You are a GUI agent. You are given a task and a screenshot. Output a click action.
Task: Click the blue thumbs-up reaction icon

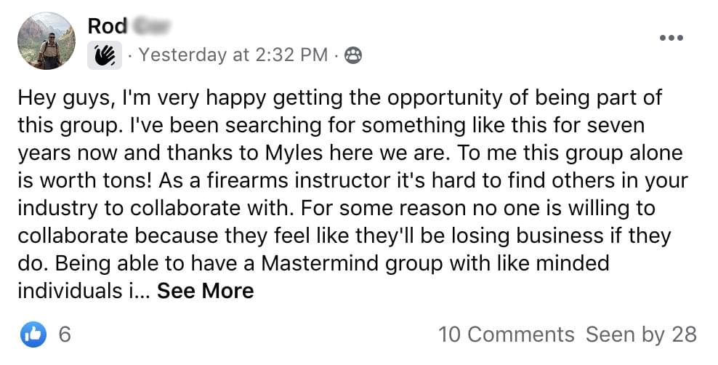33,334
